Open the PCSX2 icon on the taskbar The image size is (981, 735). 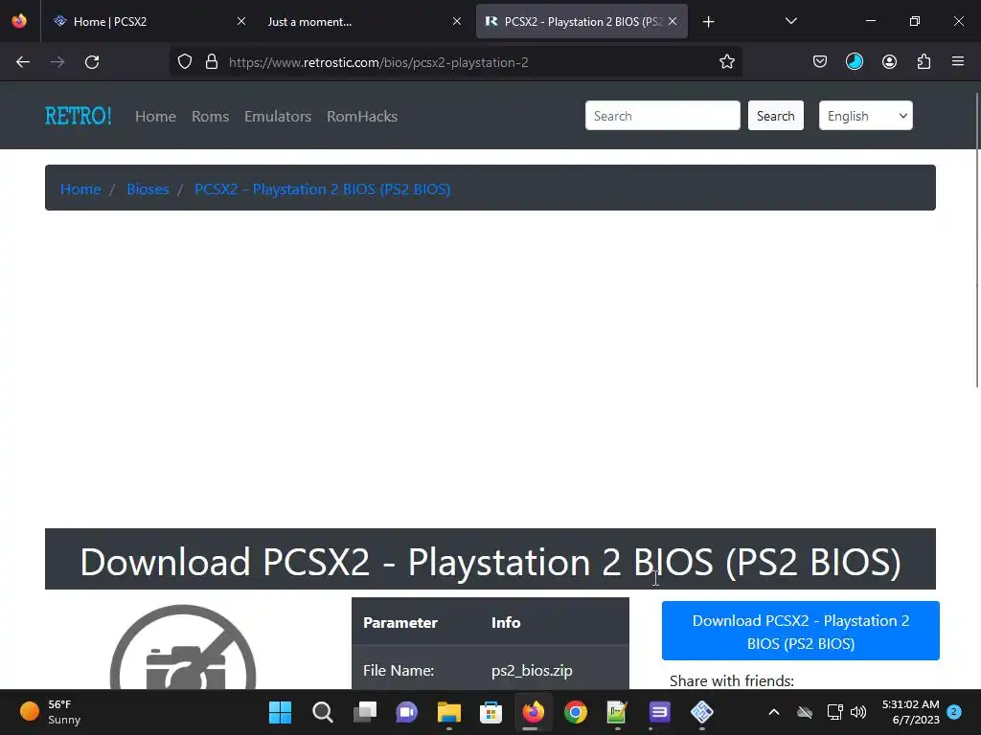click(x=702, y=712)
